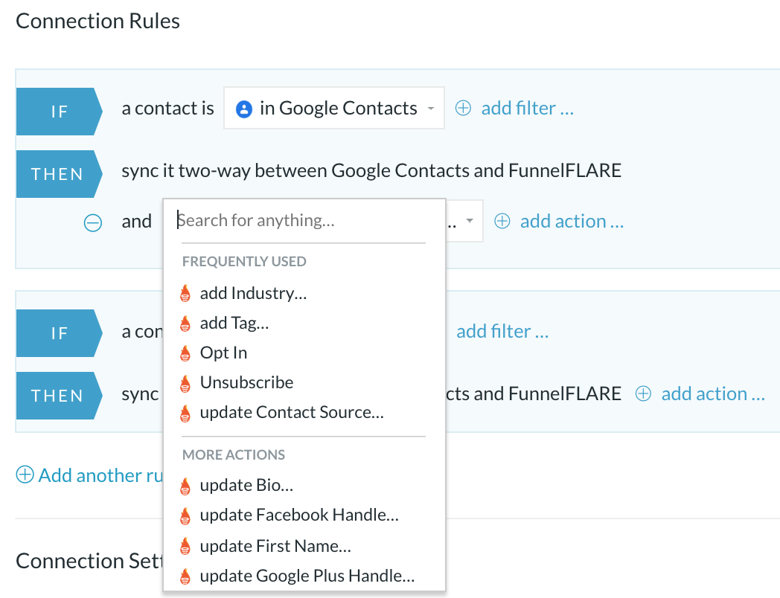Click the first rule's IF label

coord(60,112)
